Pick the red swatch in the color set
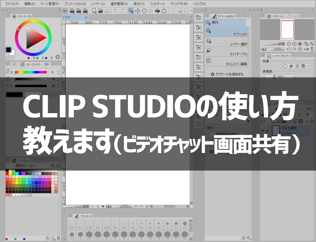This screenshot has height=242, width=316. (x=7, y=173)
